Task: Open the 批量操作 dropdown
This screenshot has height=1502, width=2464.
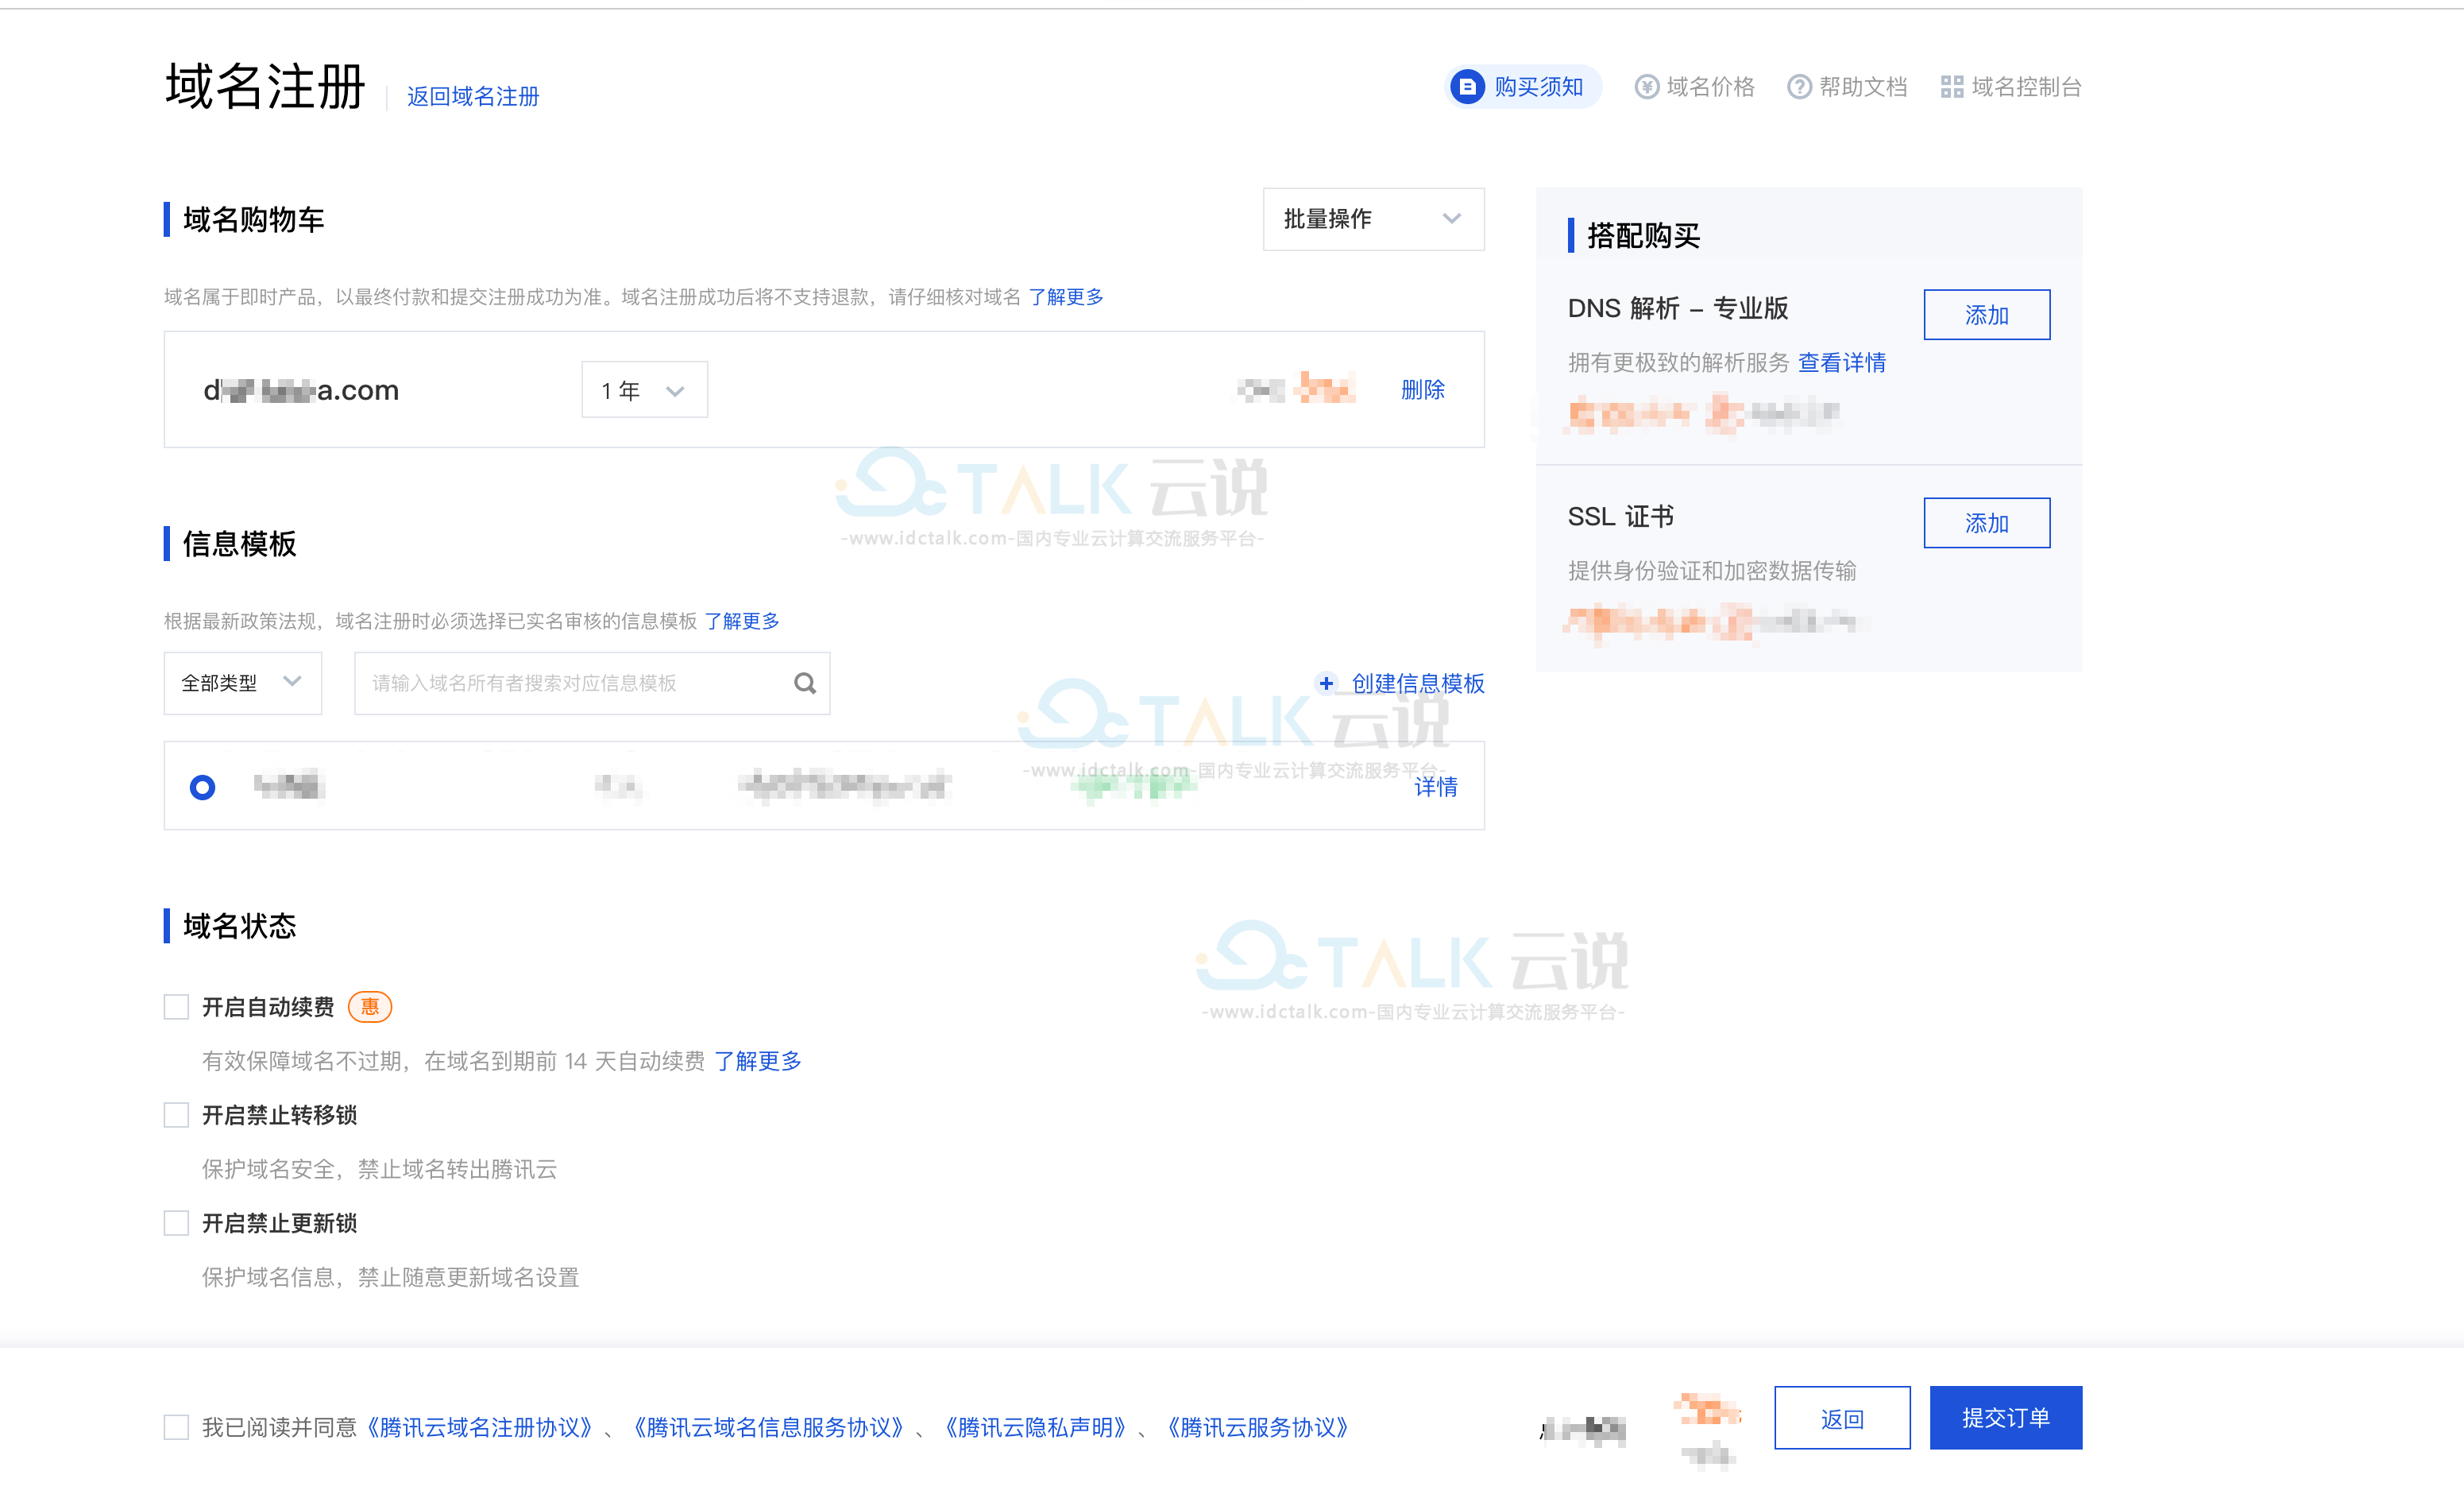Action: tap(1373, 218)
